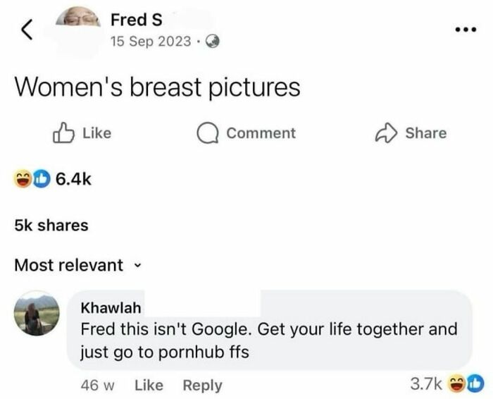The height and width of the screenshot is (399, 493).
Task: Click the 46 w comment timestamp
Action: pos(96,385)
